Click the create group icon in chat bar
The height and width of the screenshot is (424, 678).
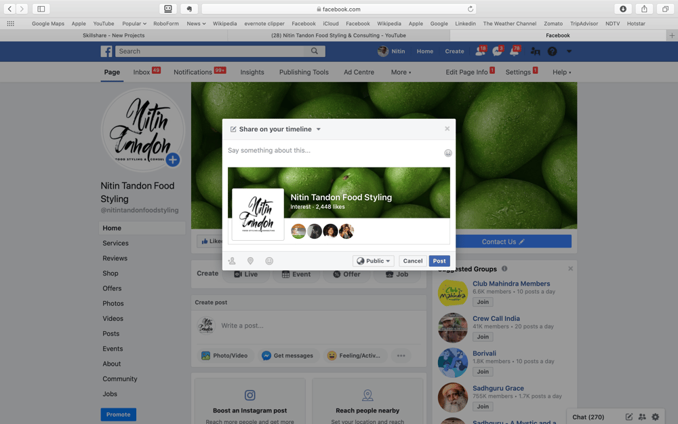coord(642,417)
